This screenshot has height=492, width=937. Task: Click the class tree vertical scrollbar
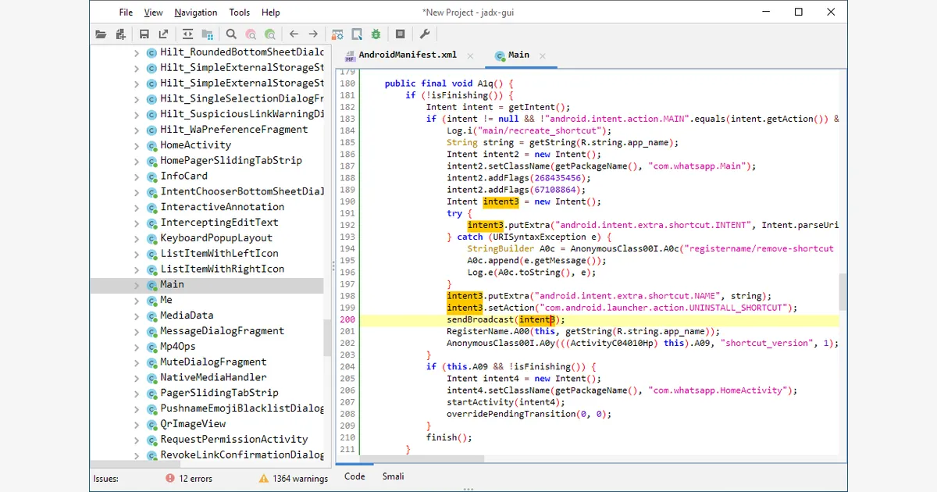click(328, 337)
